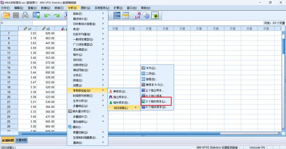
Task: Open the 帮助(H) menu
Action: point(145,8)
